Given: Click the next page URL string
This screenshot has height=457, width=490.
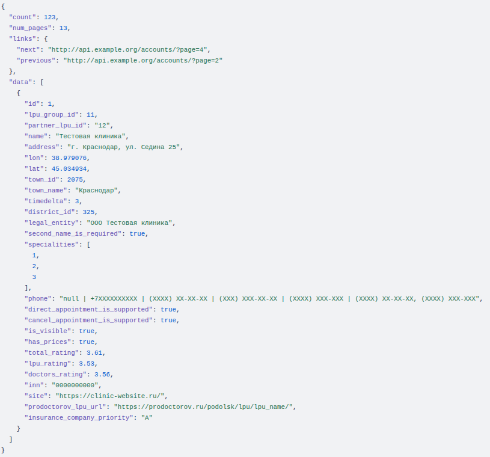Looking at the screenshot, I should coord(129,49).
